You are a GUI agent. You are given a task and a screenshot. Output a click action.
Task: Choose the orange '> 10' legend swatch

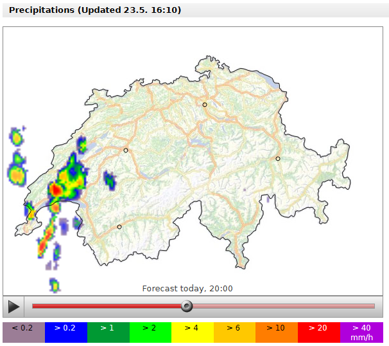click(x=276, y=332)
